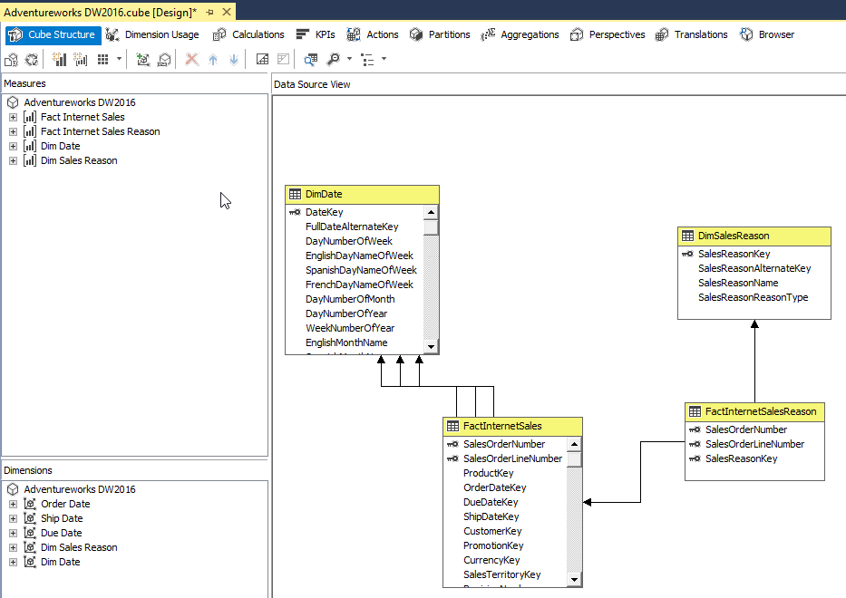Open the Calculations tab
Image resolution: width=846 pixels, height=598 pixels.
pos(248,35)
